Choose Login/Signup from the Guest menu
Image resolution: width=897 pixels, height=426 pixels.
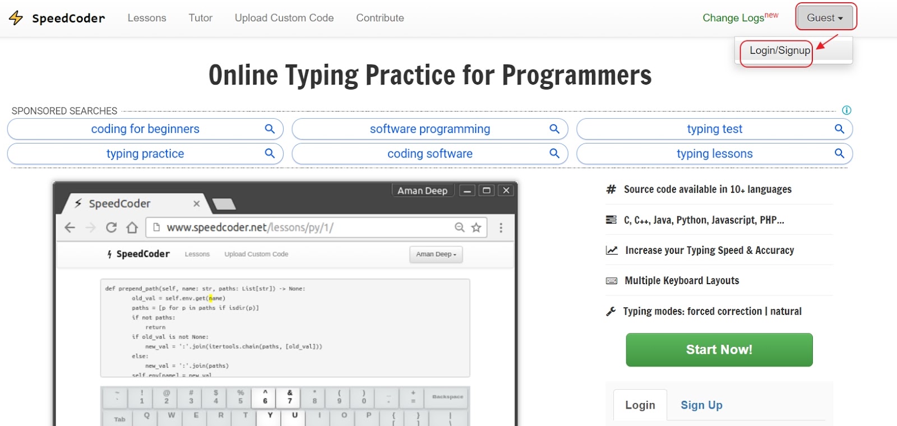point(780,50)
